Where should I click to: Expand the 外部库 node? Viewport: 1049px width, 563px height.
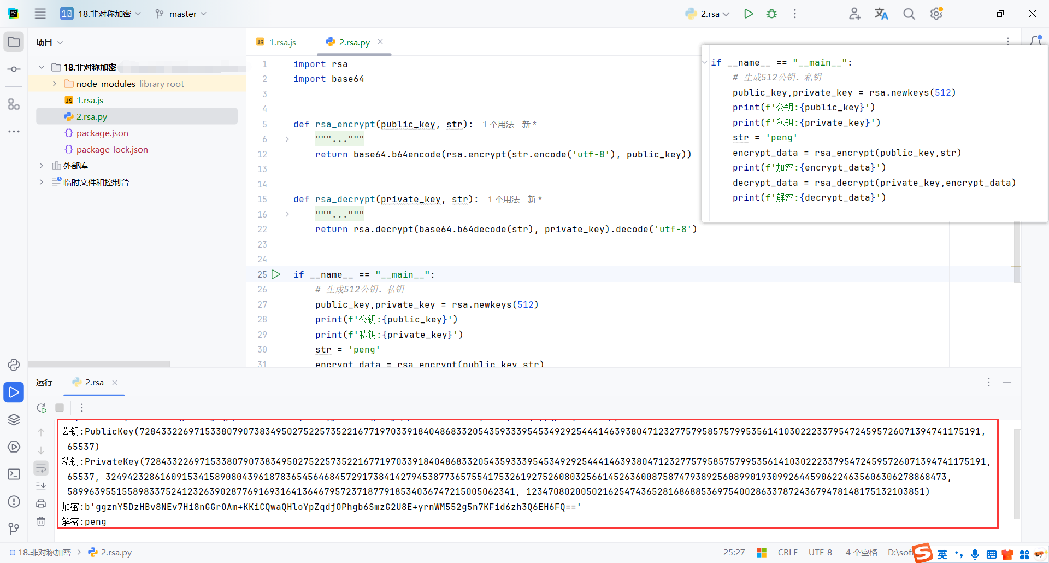coord(42,166)
